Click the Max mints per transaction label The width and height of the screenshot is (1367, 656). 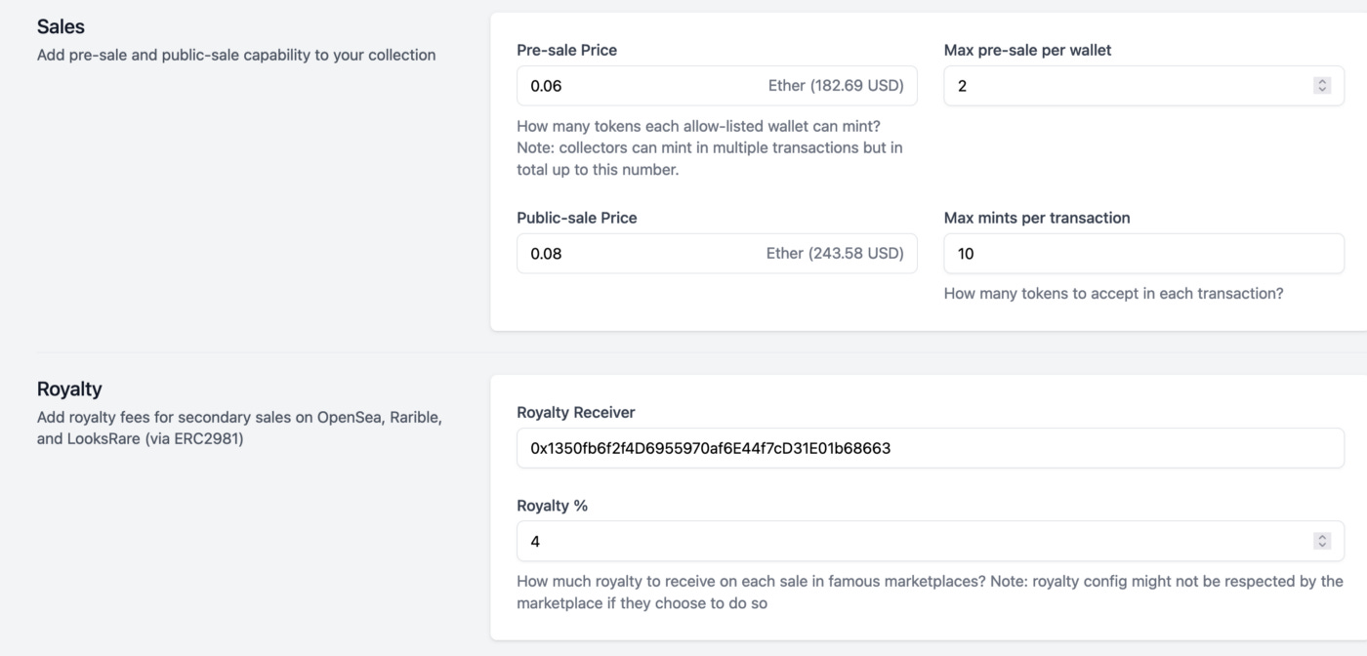pyautogui.click(x=1037, y=218)
